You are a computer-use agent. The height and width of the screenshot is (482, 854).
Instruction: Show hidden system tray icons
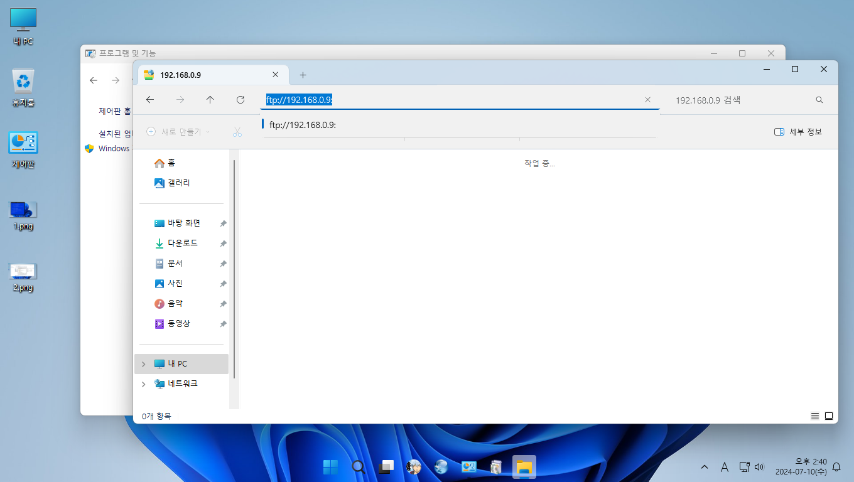pyautogui.click(x=705, y=467)
